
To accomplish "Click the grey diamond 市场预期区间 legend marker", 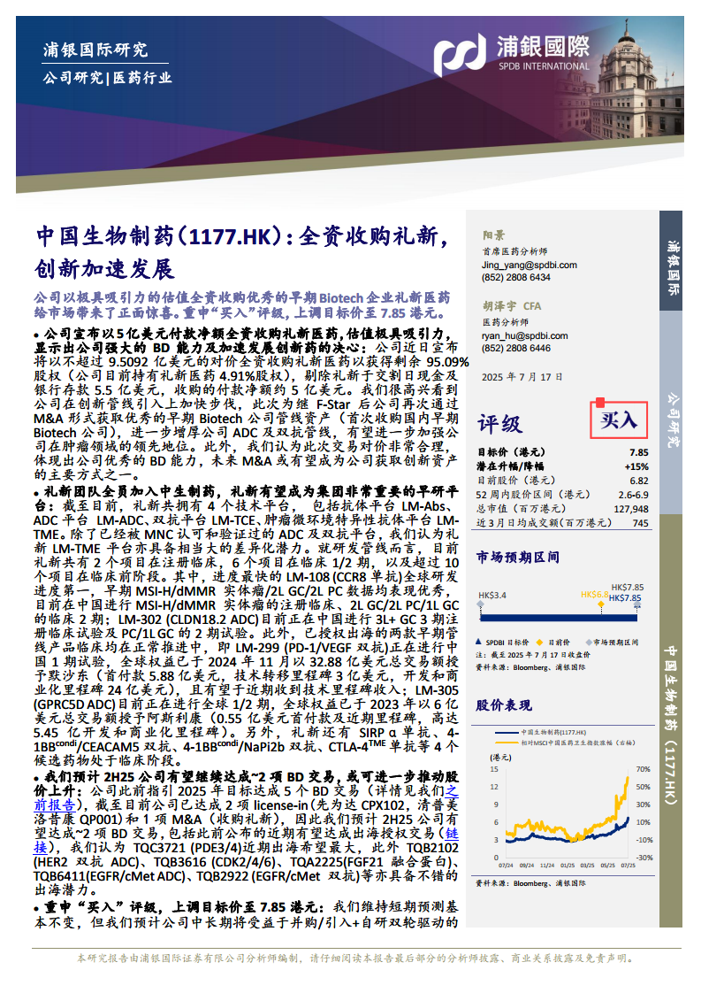I will (589, 642).
